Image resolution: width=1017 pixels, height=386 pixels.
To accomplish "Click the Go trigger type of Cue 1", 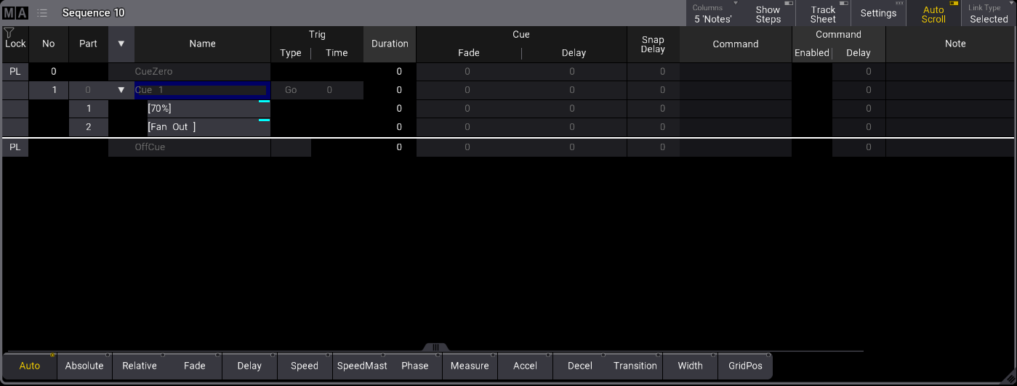I will point(291,90).
